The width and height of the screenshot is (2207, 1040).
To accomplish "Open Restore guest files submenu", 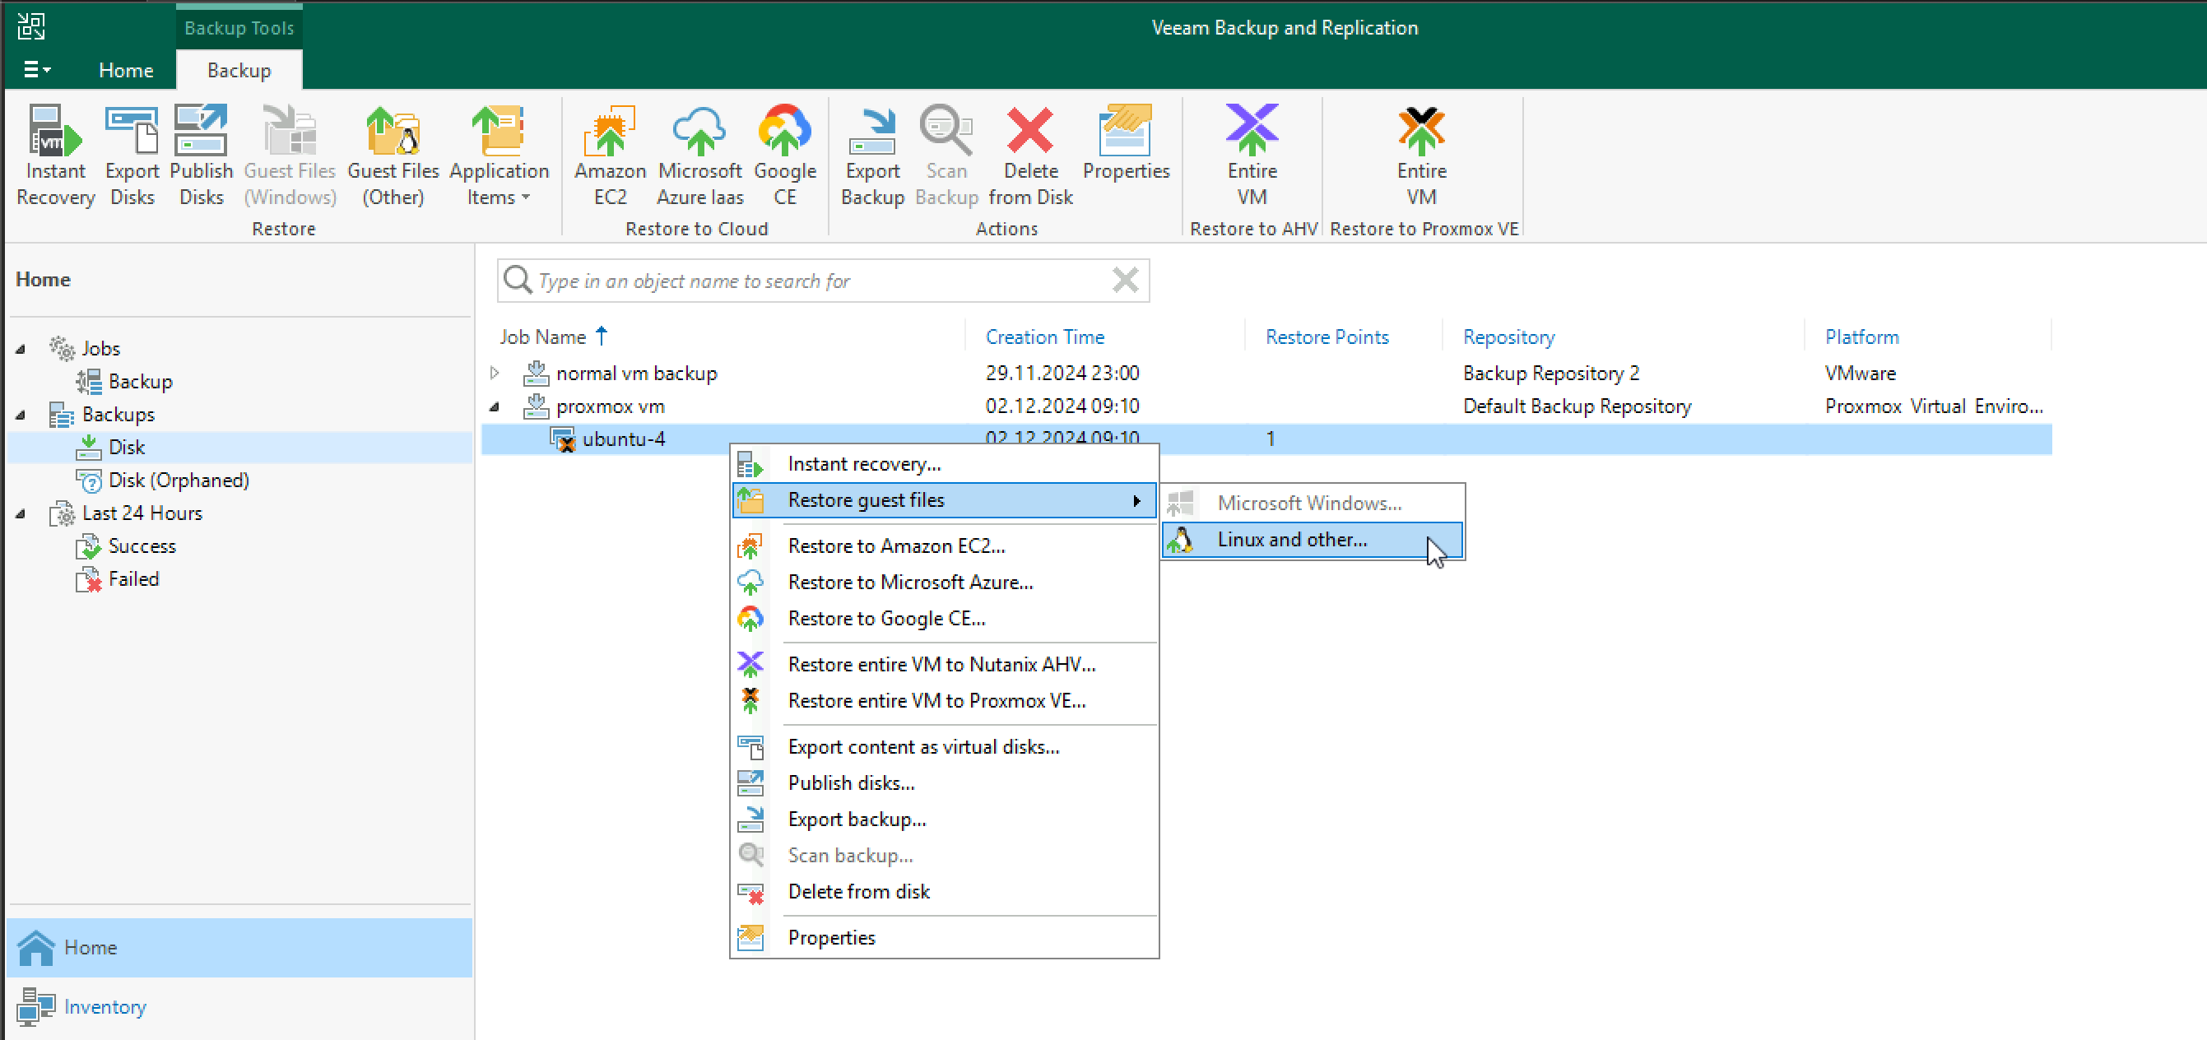I will [x=944, y=499].
